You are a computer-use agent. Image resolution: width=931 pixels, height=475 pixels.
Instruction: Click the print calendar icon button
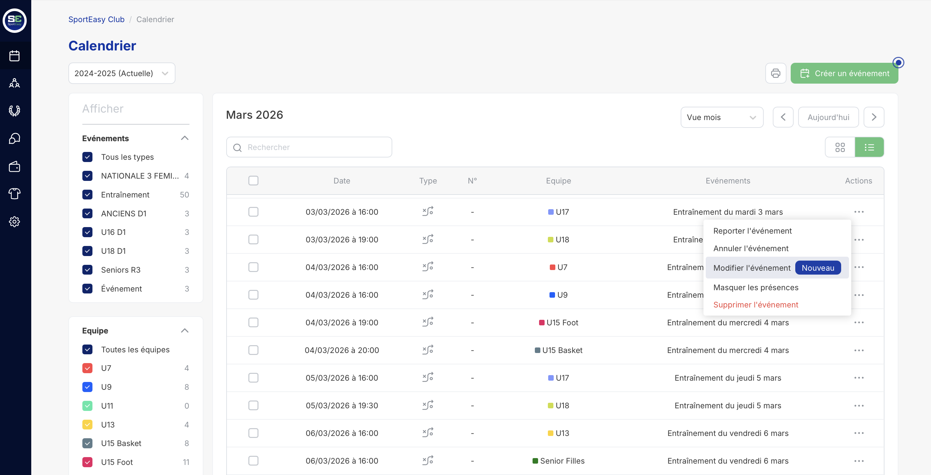point(776,73)
